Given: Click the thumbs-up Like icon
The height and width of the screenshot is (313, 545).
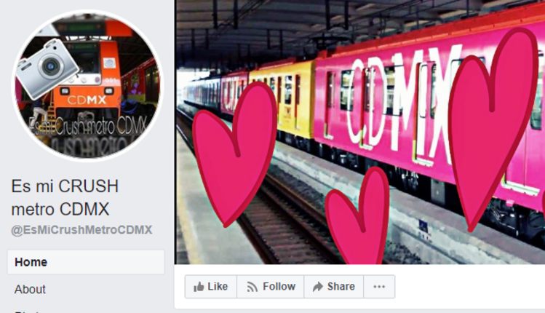Looking at the screenshot, I should 199,287.
